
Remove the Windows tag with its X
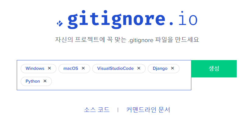click(x=49, y=68)
